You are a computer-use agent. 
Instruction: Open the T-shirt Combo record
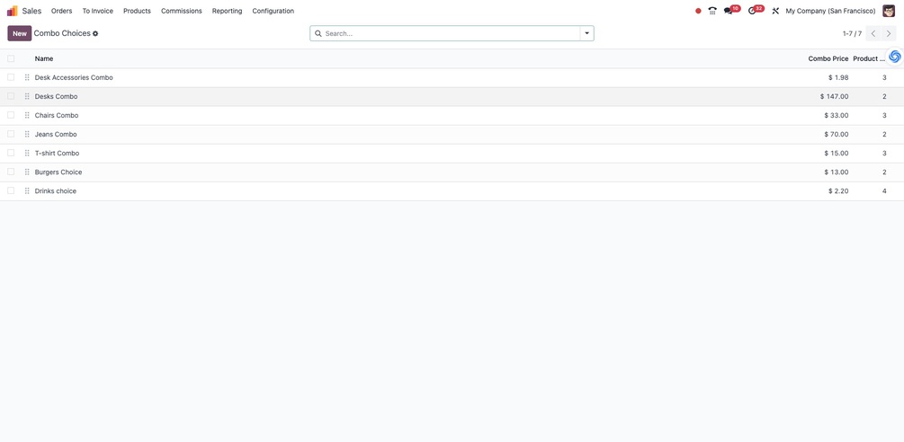tap(57, 153)
